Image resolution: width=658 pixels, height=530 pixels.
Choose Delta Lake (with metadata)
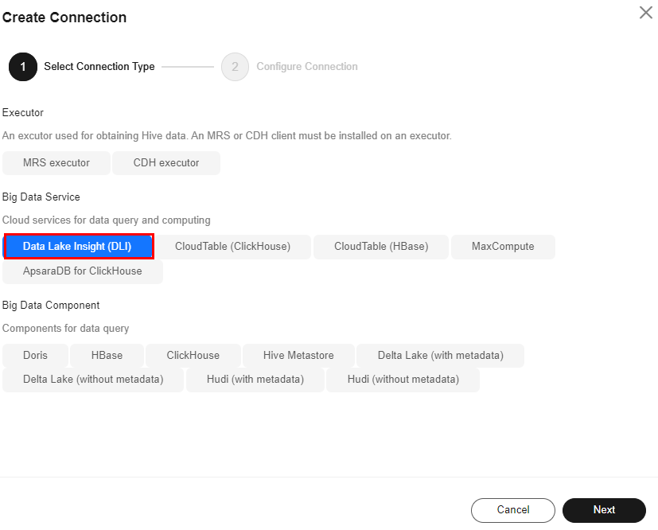click(440, 356)
